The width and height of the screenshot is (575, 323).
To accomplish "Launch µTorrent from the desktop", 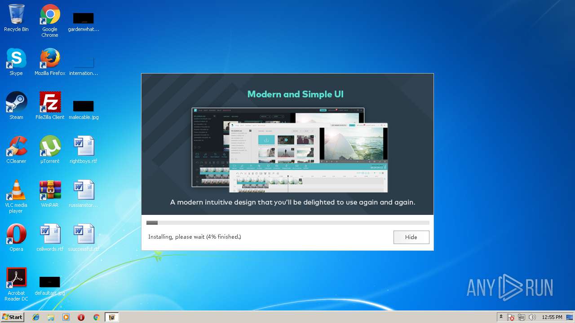I will 50,150.
